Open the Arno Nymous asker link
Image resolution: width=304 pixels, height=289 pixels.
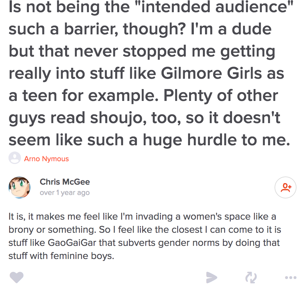[x=46, y=159]
